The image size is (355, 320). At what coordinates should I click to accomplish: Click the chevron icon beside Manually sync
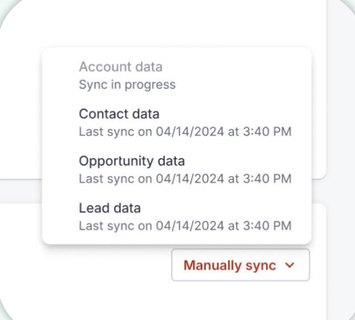(x=290, y=265)
